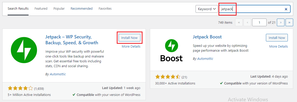Clear the search field with the X icon
297x102 pixels.
pyautogui.click(x=286, y=9)
